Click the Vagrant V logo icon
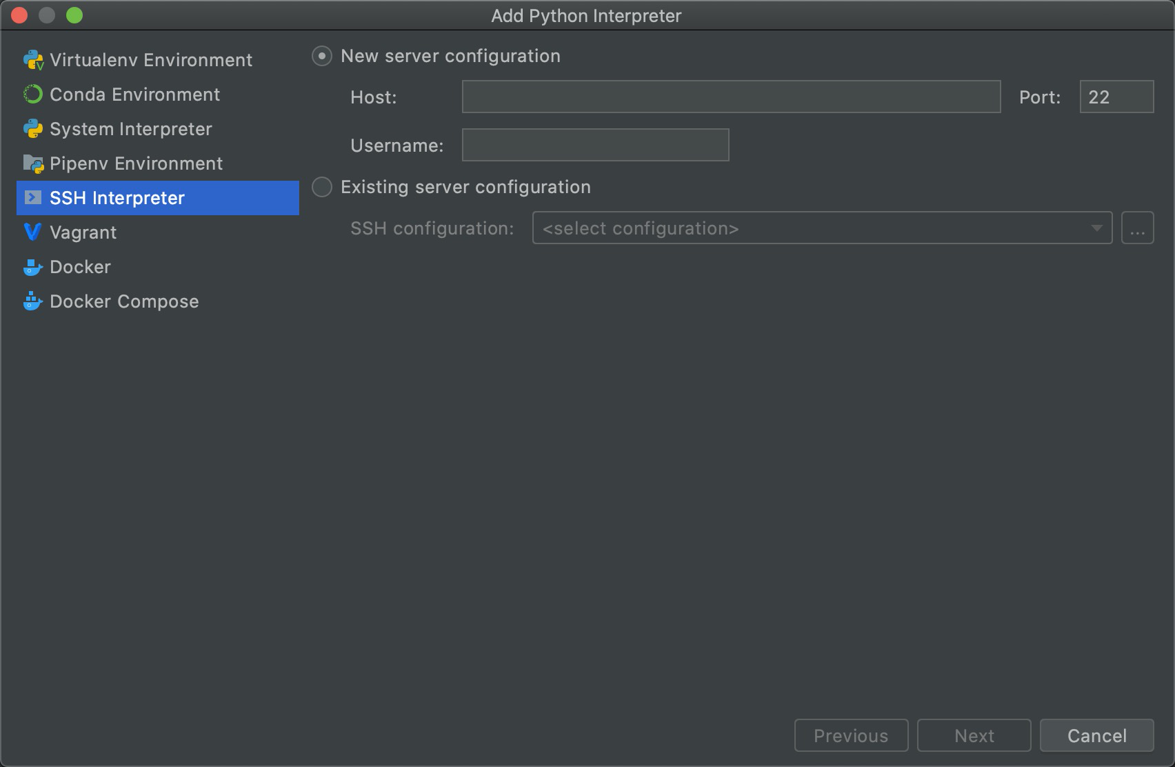1175x767 pixels. (33, 232)
